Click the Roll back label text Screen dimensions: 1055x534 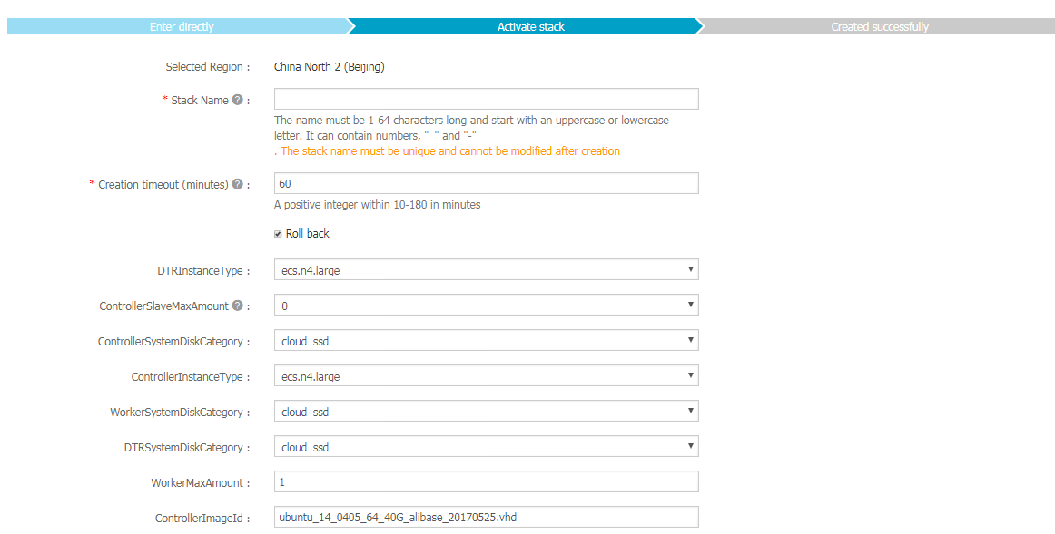pyautogui.click(x=308, y=234)
